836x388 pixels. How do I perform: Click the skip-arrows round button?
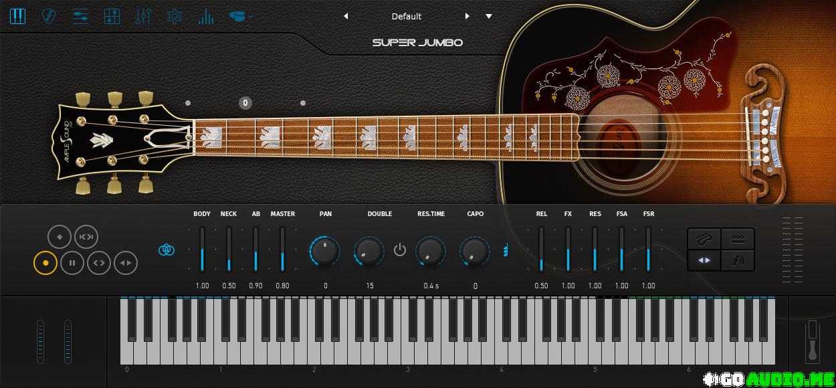tap(86, 237)
